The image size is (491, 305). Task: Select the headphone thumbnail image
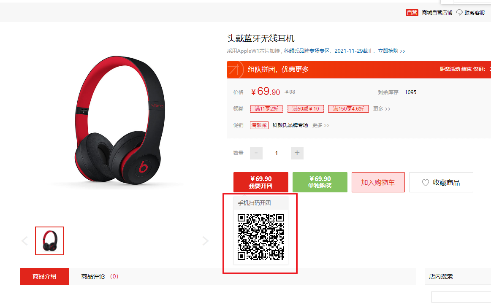click(49, 241)
